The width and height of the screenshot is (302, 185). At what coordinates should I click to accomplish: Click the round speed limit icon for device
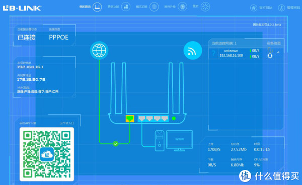click(x=270, y=56)
